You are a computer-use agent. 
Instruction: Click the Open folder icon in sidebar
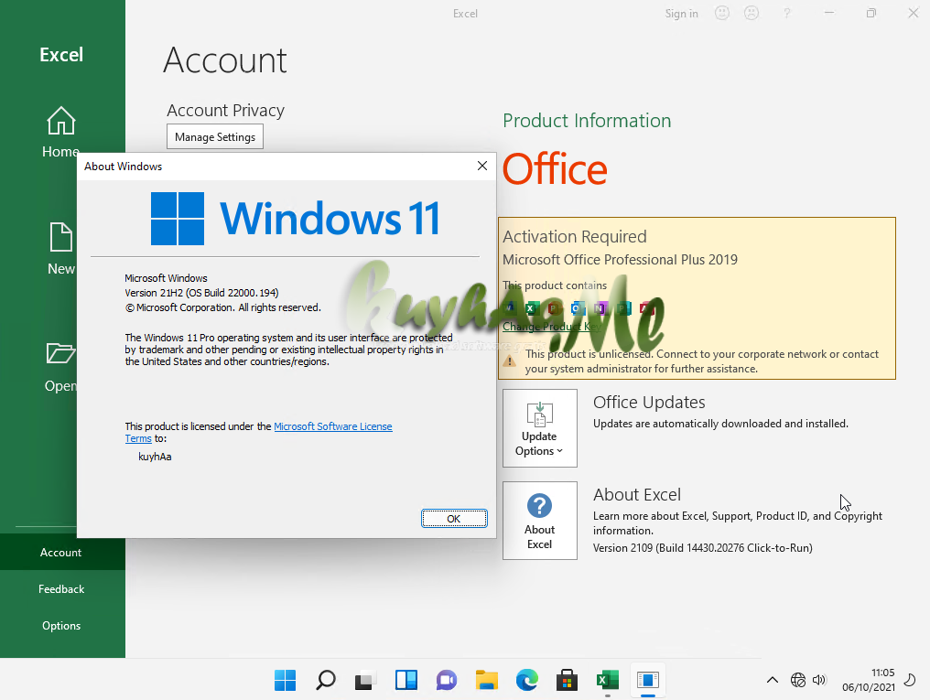coord(61,353)
